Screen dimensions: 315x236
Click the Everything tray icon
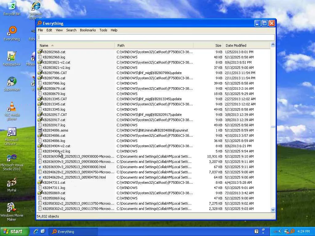[x=293, y=231]
